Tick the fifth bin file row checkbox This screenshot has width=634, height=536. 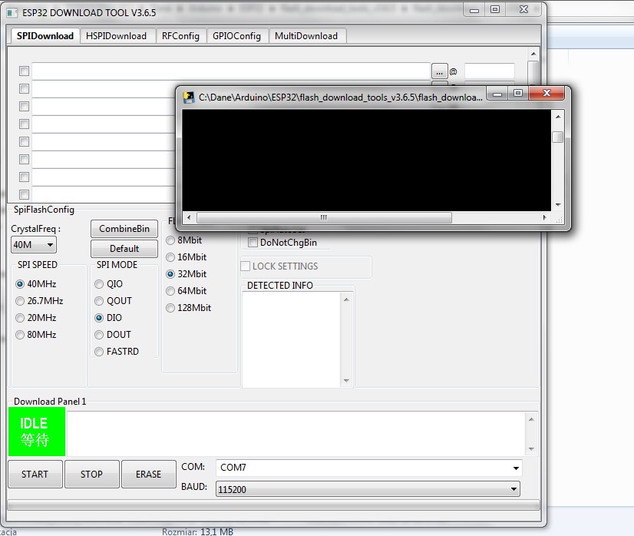click(x=25, y=141)
